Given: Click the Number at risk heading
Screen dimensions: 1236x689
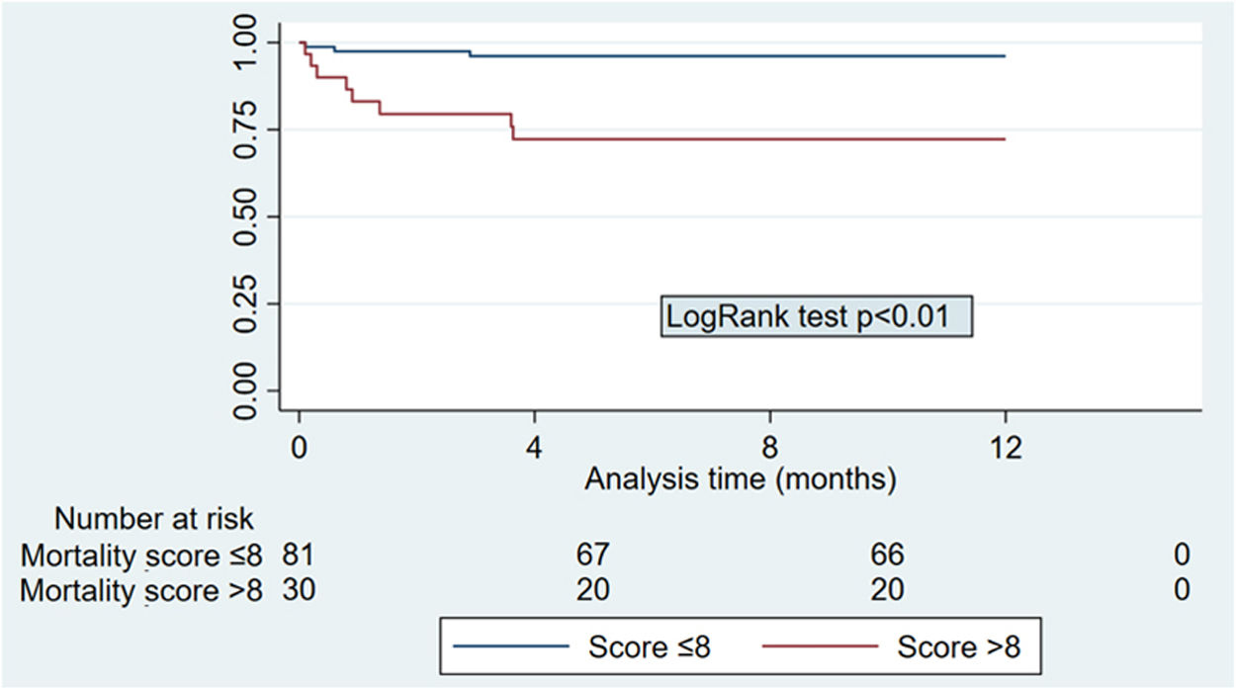Looking at the screenshot, I should point(154,519).
